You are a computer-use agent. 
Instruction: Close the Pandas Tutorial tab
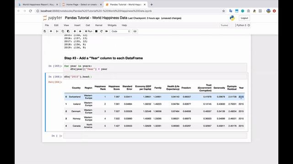click(x=145, y=5)
